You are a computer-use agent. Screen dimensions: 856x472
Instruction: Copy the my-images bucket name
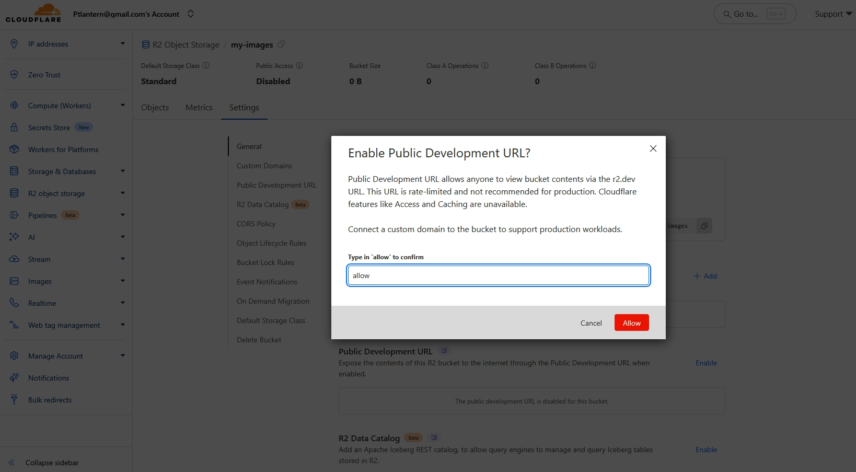click(281, 44)
